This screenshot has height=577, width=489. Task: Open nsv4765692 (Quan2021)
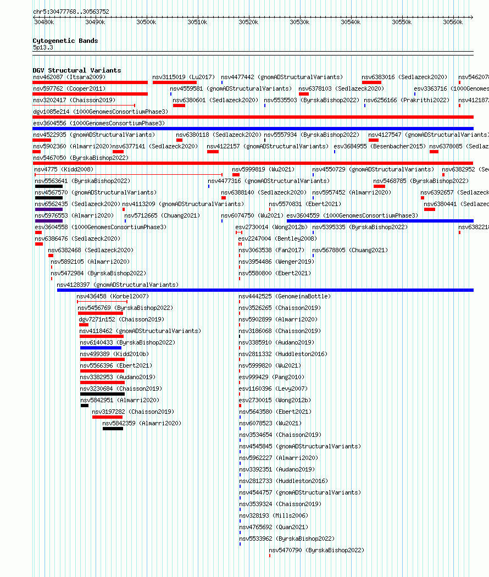(274, 527)
